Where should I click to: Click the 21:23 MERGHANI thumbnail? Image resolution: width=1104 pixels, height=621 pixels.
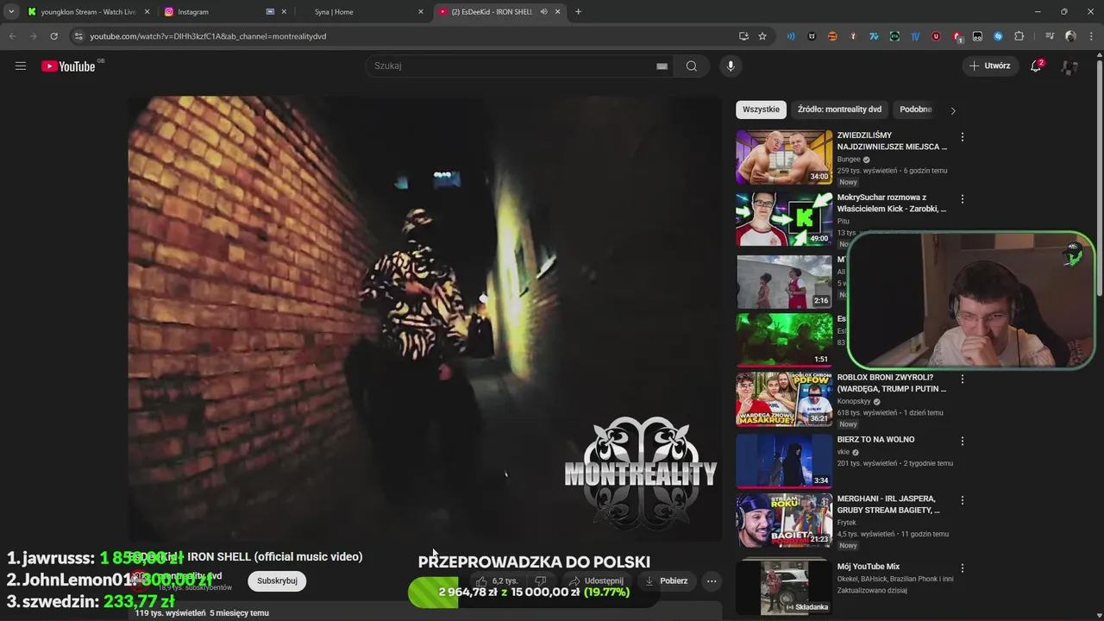coord(784,520)
